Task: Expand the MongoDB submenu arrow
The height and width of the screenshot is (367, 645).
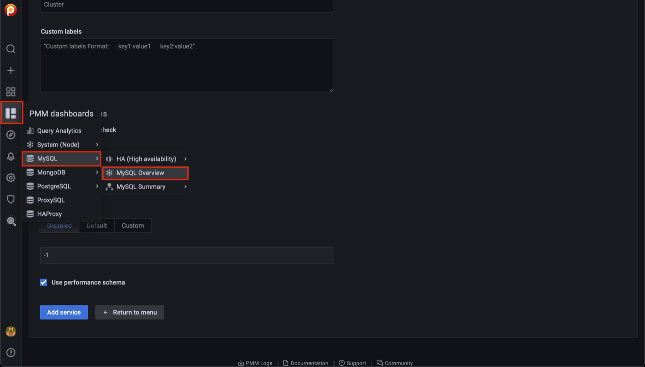Action: pyautogui.click(x=97, y=172)
